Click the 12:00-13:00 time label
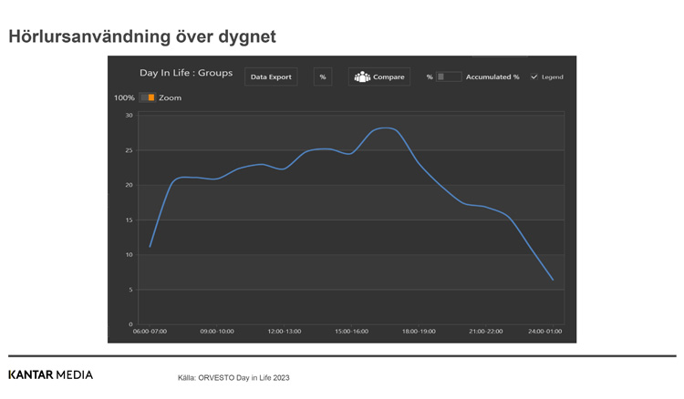Viewport: 684px width, 399px height. [x=284, y=332]
